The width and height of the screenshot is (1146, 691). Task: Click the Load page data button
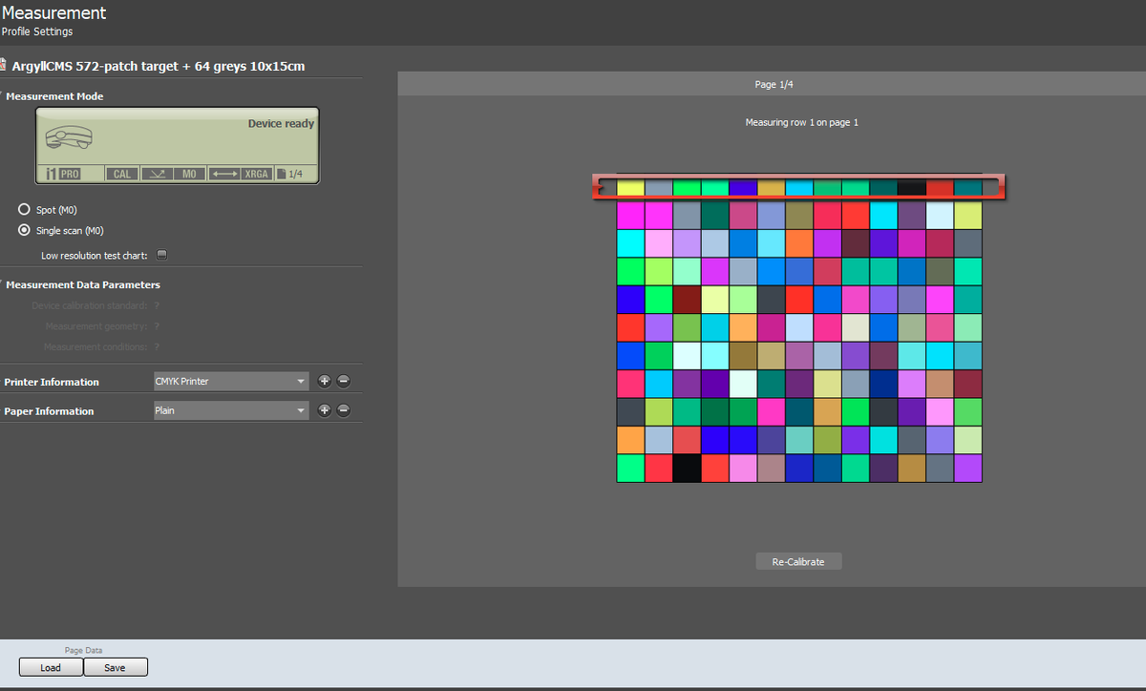tap(51, 667)
